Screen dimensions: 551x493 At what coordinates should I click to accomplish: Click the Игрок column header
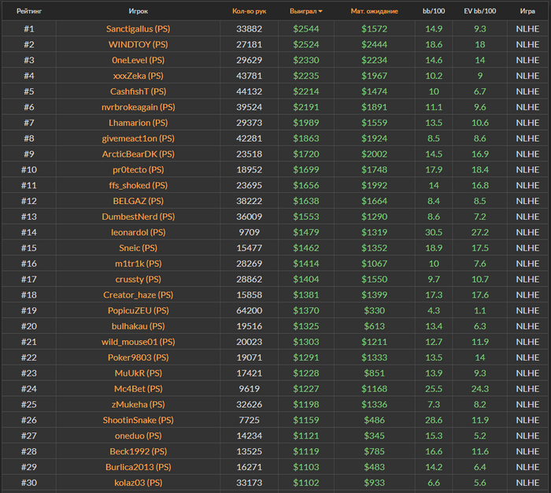pyautogui.click(x=138, y=12)
